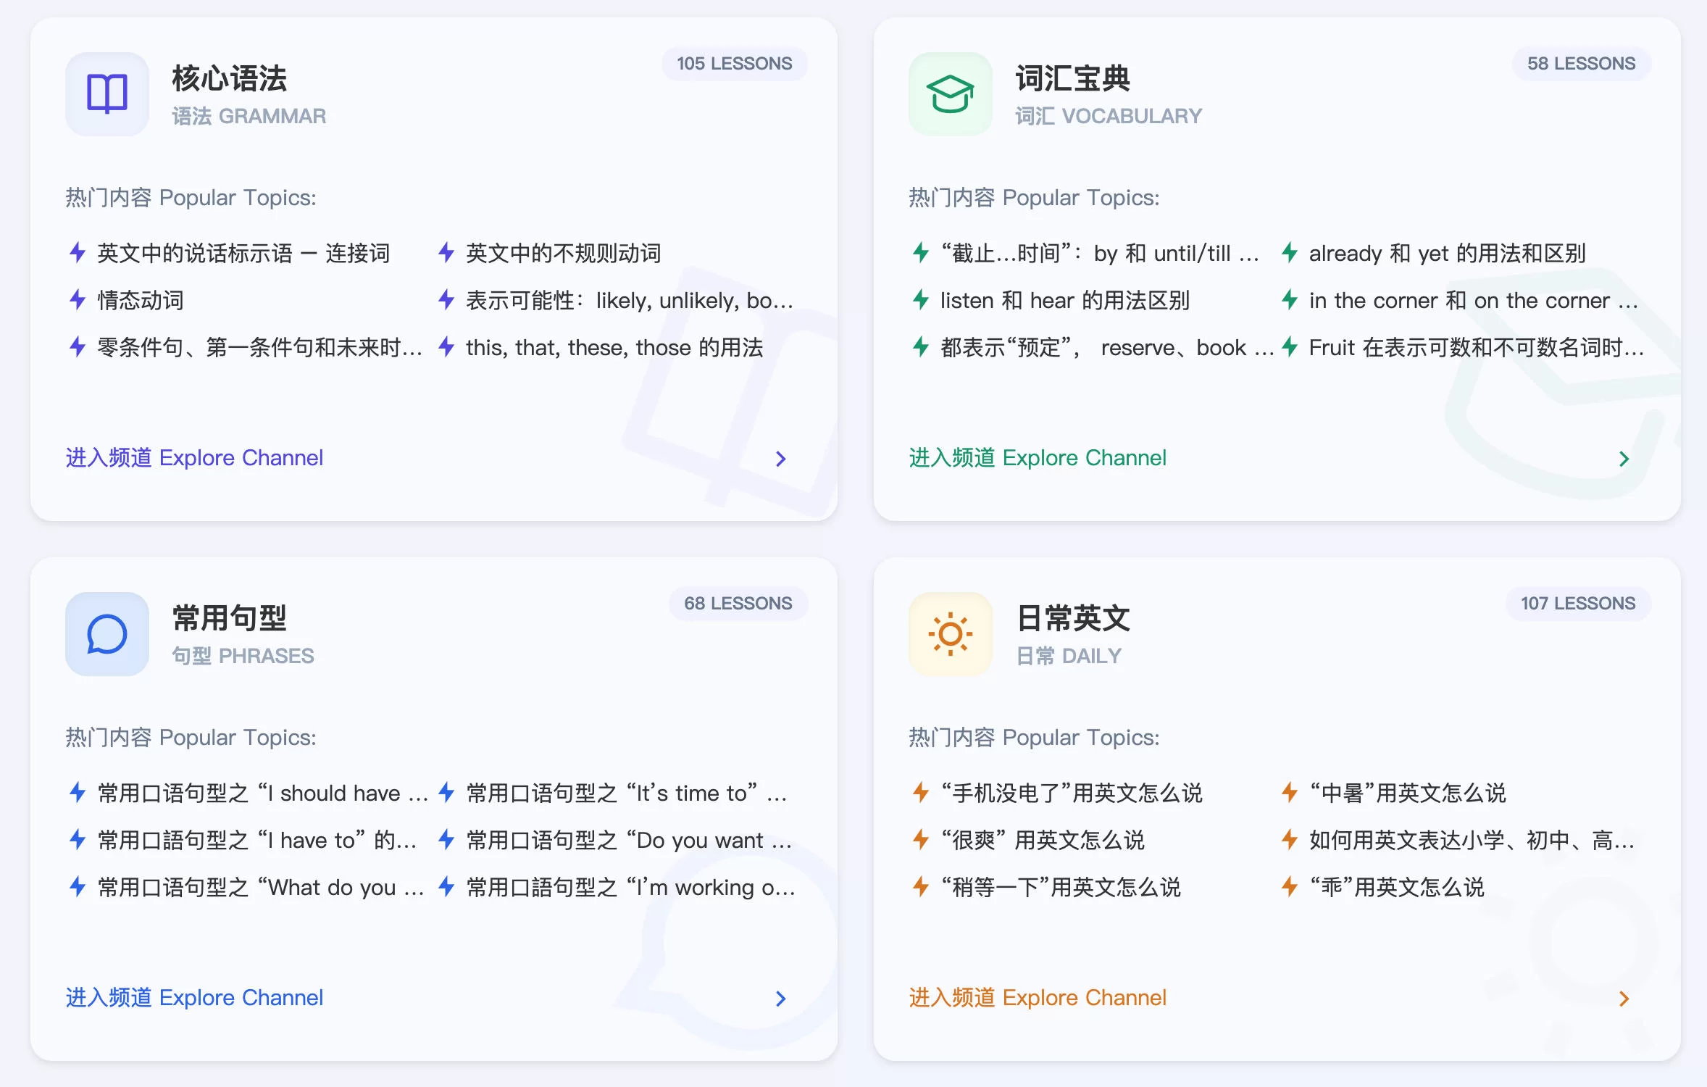Open topic 常用口语句型之 "Do you want"
1707x1087 pixels.
pyautogui.click(x=629, y=841)
